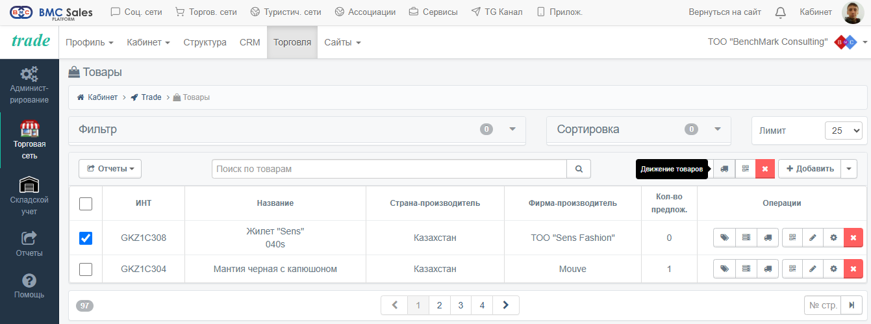This screenshot has height=324, width=871.
Task: Click the pencil icon in the Жилет "Sens" row
Action: click(x=813, y=238)
